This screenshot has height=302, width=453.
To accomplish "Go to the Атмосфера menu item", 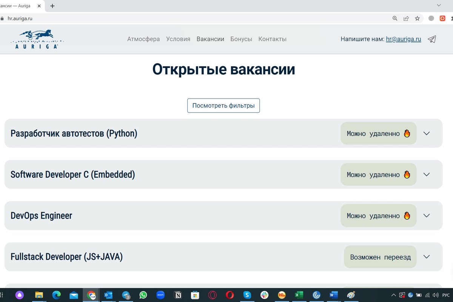I will coord(143,39).
